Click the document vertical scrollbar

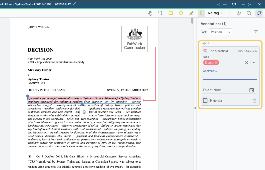[x=192, y=21]
